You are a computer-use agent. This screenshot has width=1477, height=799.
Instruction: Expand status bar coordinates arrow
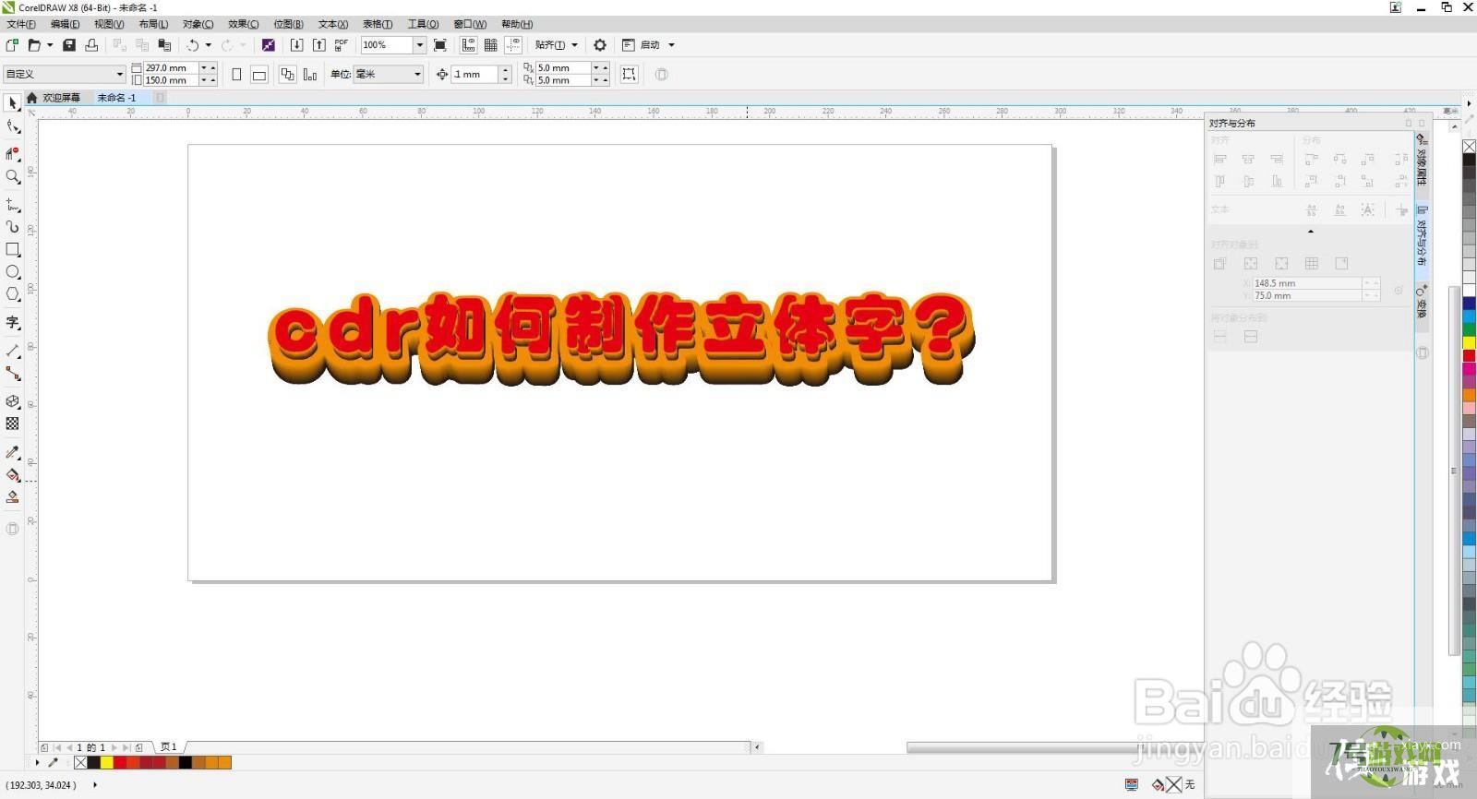point(95,785)
